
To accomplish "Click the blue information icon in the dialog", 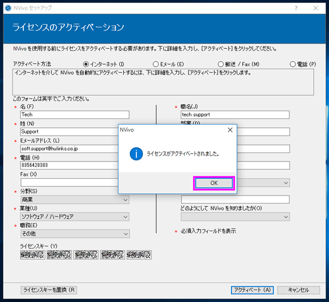I will 136,154.
